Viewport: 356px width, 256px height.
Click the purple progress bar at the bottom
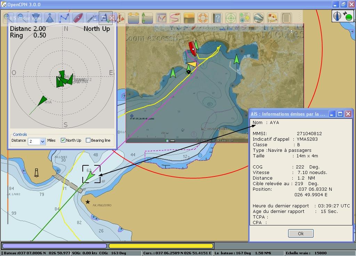[55, 246]
